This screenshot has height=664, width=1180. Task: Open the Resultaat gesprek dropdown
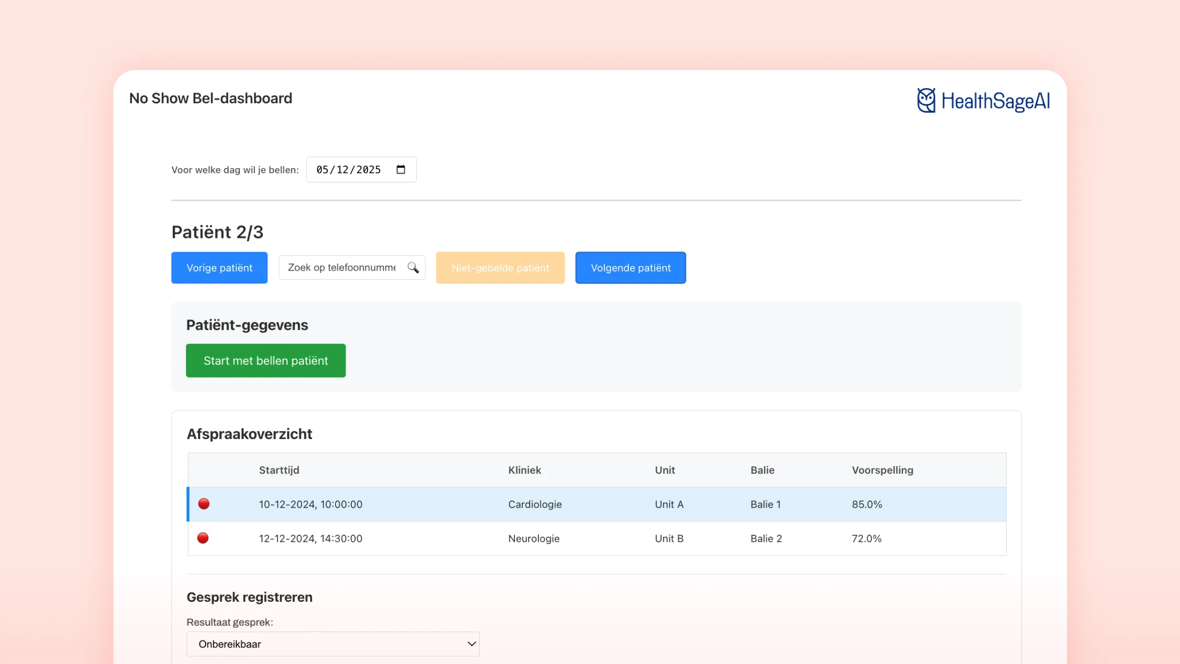pyautogui.click(x=333, y=644)
